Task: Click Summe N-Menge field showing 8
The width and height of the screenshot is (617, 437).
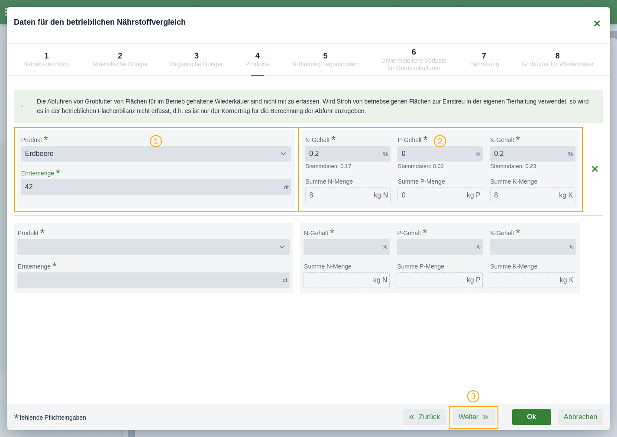Action: (348, 195)
